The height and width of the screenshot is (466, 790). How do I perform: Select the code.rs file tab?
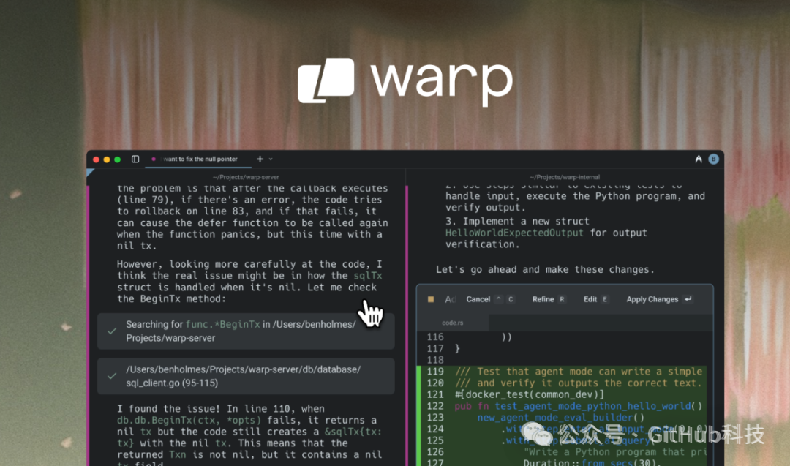(453, 323)
